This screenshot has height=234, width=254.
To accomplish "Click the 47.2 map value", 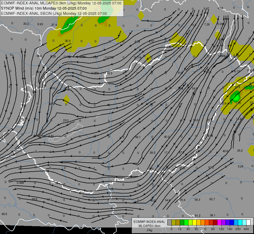I will click(x=181, y=152).
